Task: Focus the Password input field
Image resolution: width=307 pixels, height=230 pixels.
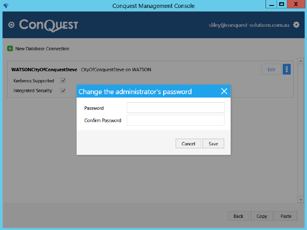Action: [176, 108]
